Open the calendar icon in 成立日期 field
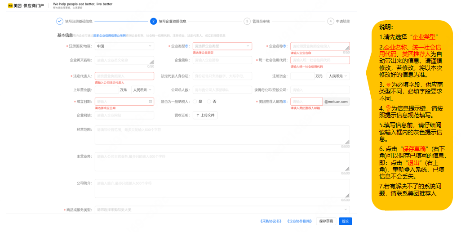This screenshot has width=461, height=232. pos(150,102)
